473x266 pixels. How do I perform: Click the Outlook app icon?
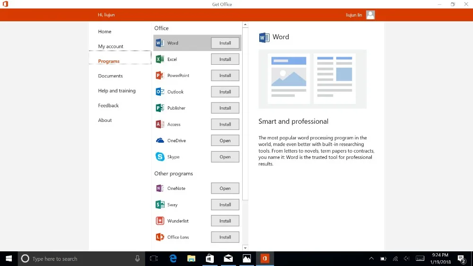(x=160, y=92)
